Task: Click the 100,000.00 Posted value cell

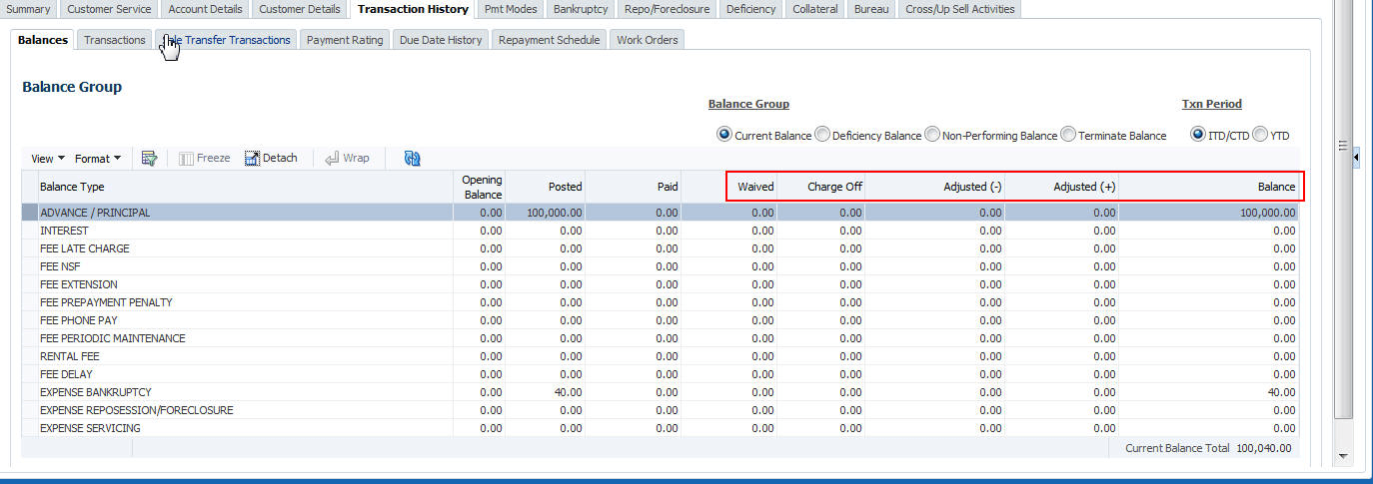Action: [x=546, y=213]
